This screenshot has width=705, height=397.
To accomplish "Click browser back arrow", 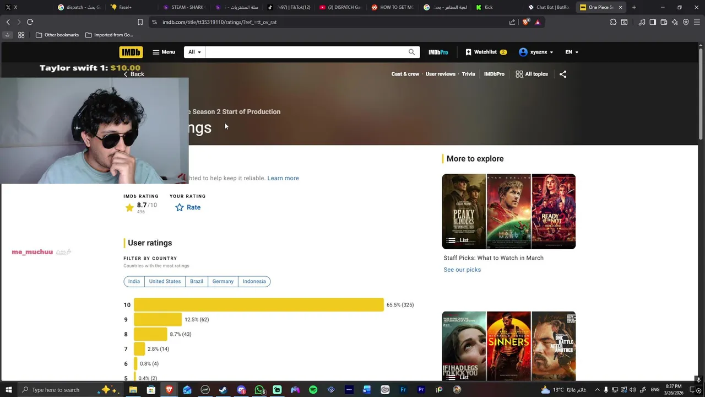I will 8,22.
